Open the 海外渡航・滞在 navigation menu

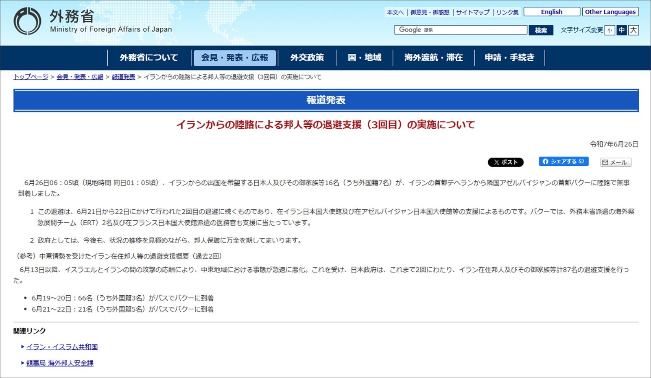(x=433, y=58)
